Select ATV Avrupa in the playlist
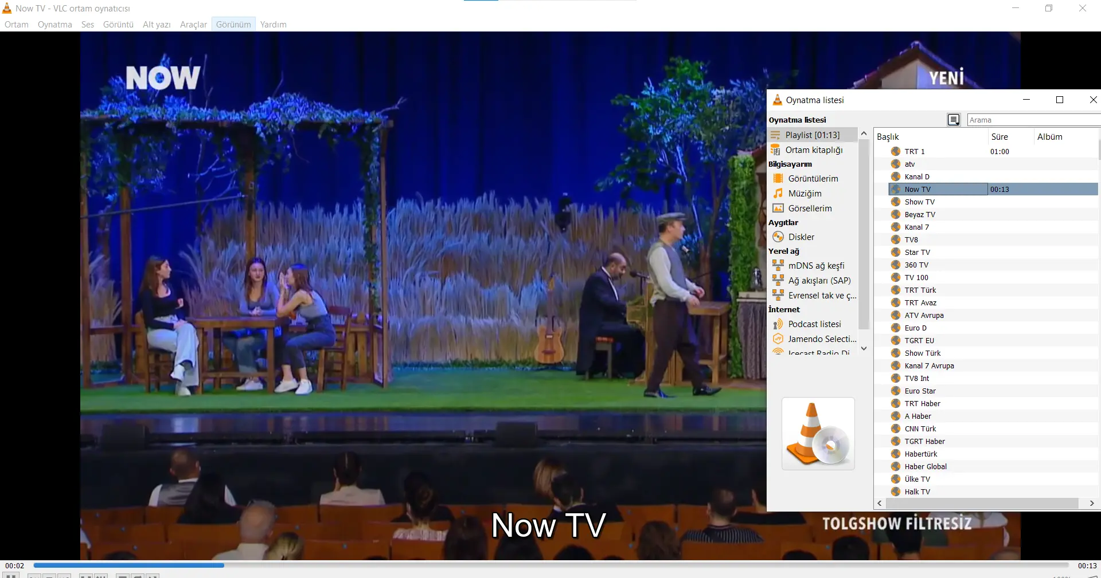The image size is (1101, 578). point(993,315)
